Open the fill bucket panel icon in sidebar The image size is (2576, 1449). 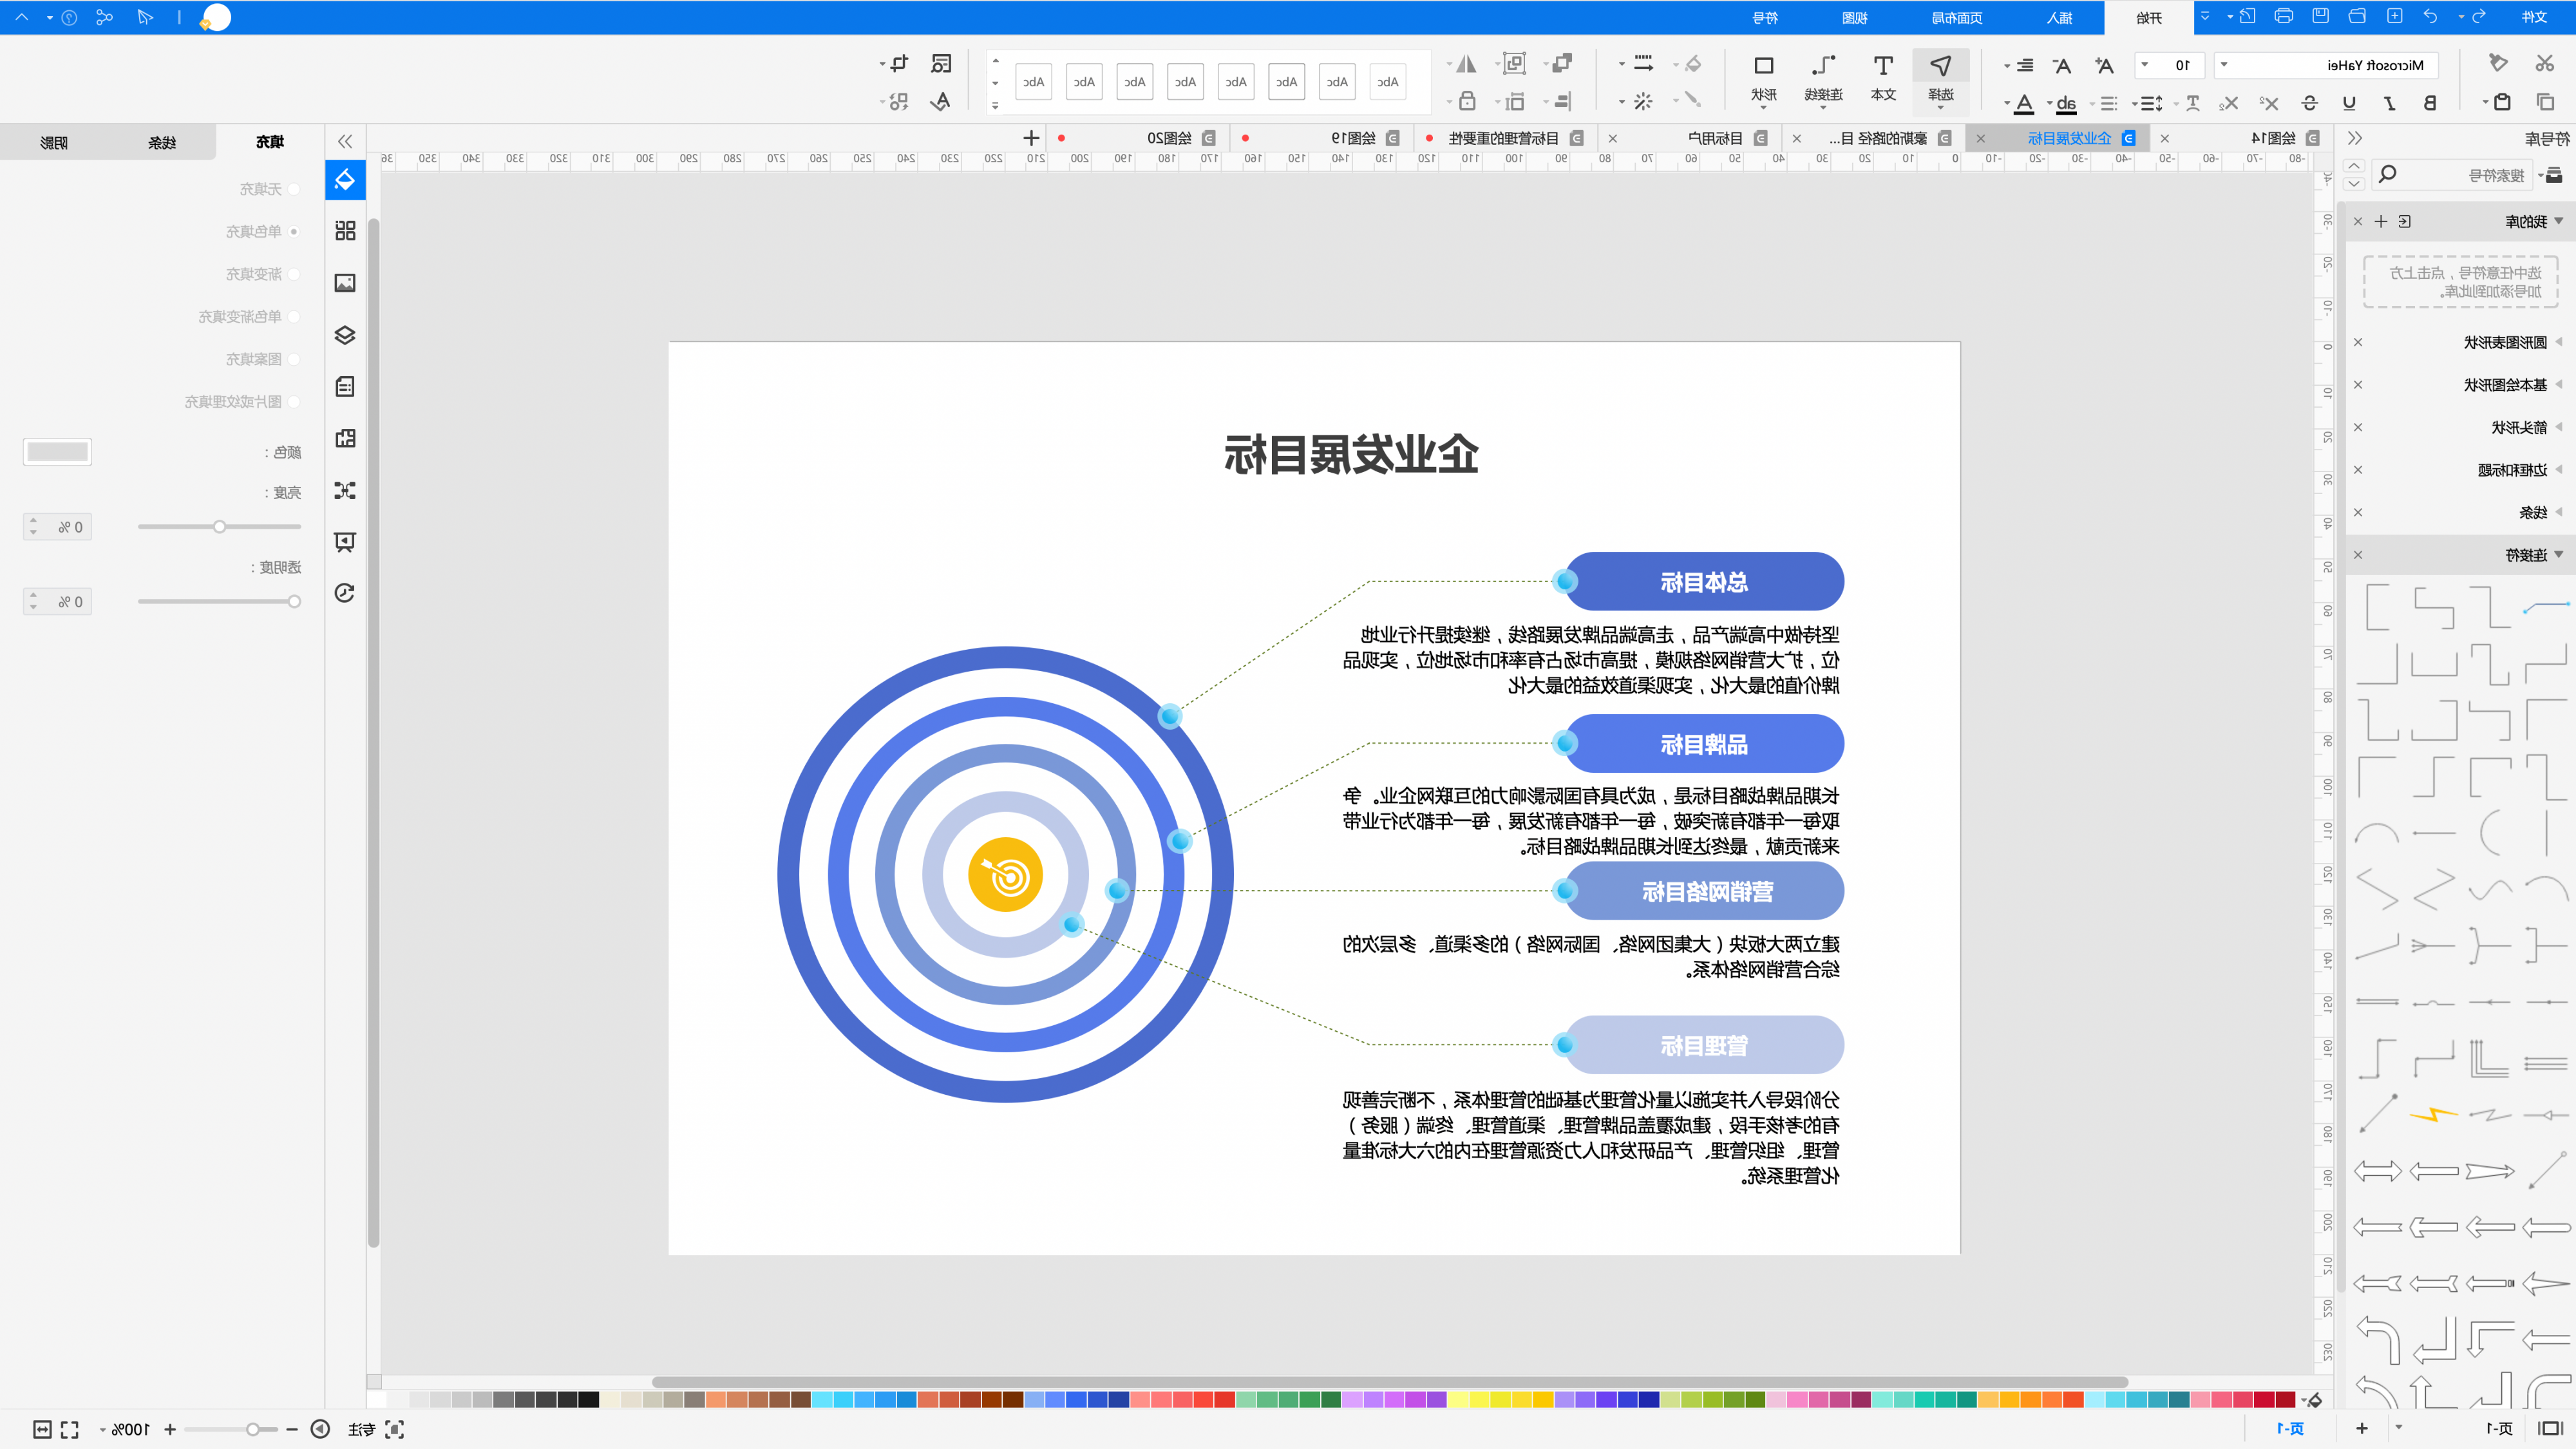[345, 180]
